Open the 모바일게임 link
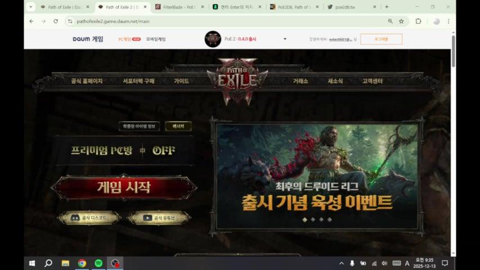Viewport: 480px width, 270px height. click(156, 39)
